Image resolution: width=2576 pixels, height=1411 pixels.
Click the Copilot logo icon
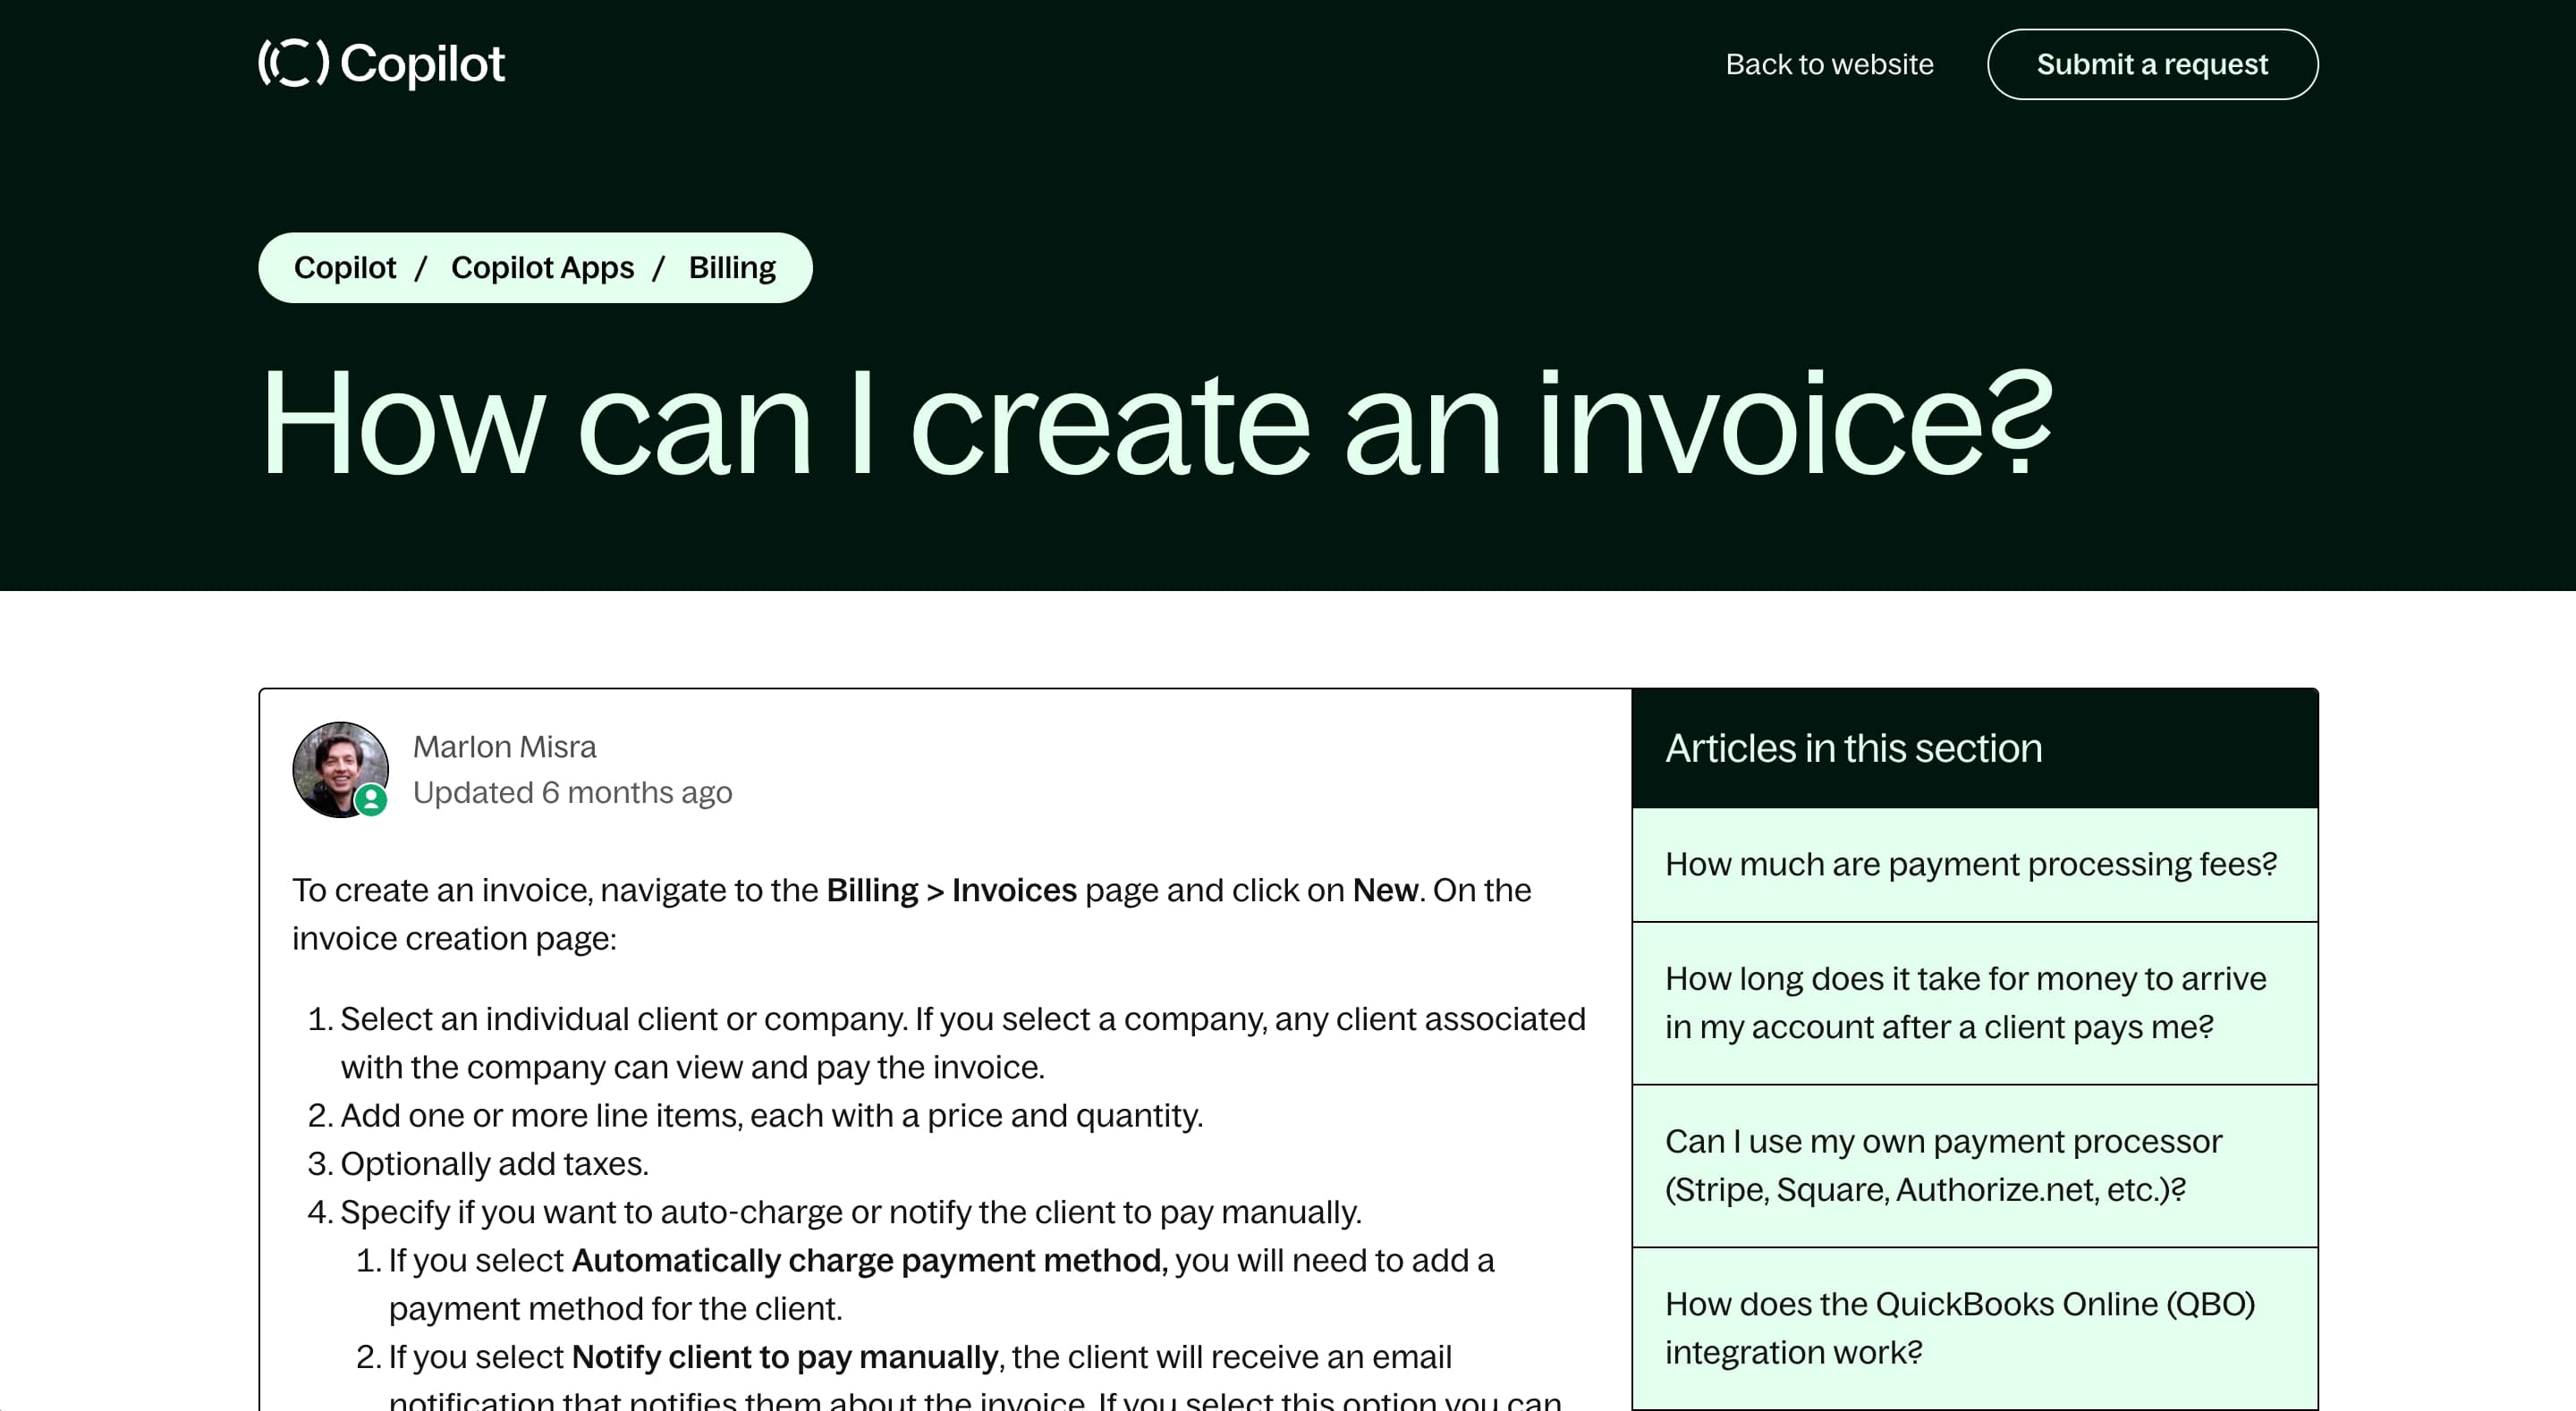293,63
